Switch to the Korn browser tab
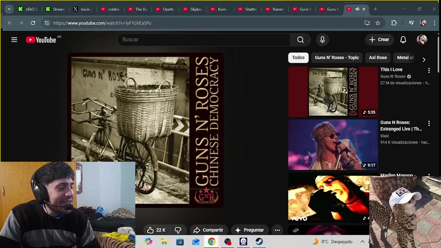The image size is (441, 248). 220,9
